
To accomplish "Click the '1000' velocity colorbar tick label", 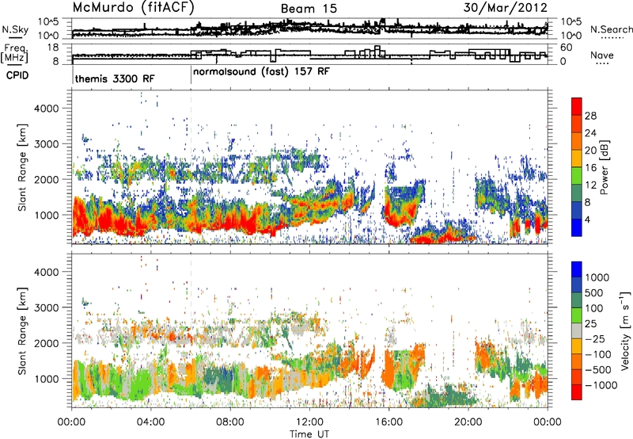I will coord(597,277).
